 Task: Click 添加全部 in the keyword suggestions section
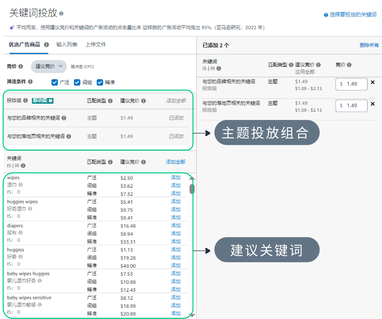point(176,161)
